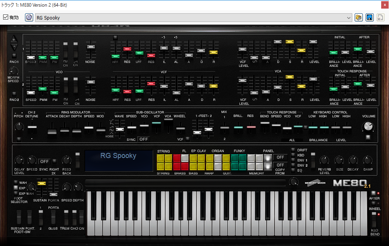
Task: Click the VCF row 1 HPF slider
Action: 115,56
